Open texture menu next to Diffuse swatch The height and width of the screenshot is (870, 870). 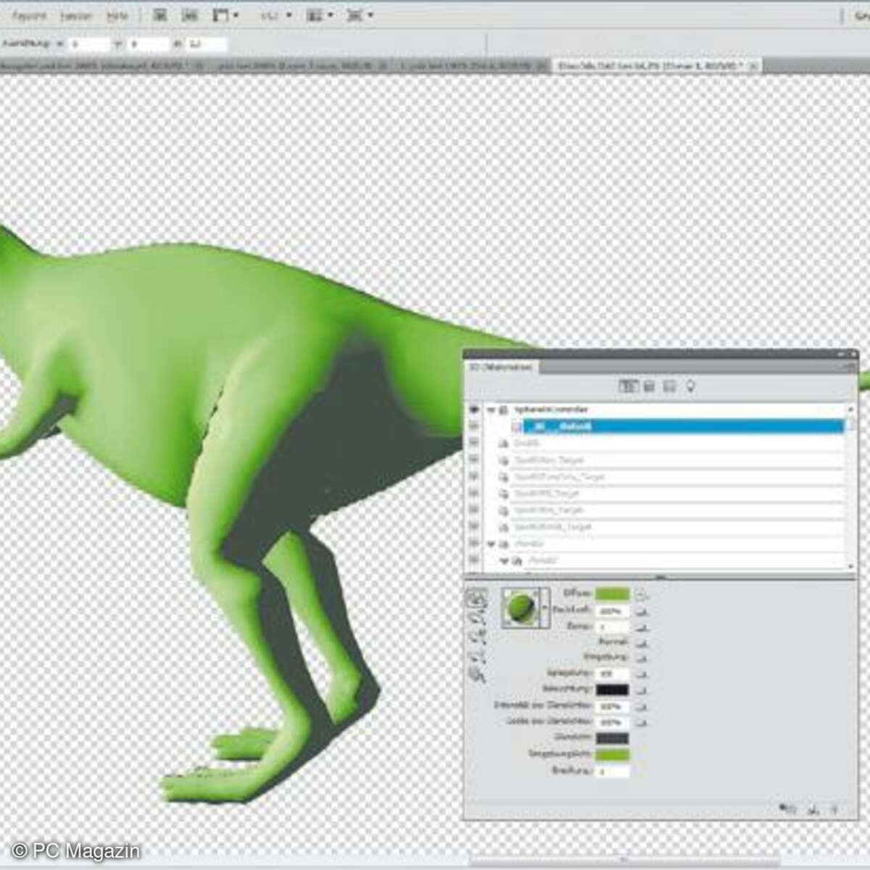pos(642,594)
